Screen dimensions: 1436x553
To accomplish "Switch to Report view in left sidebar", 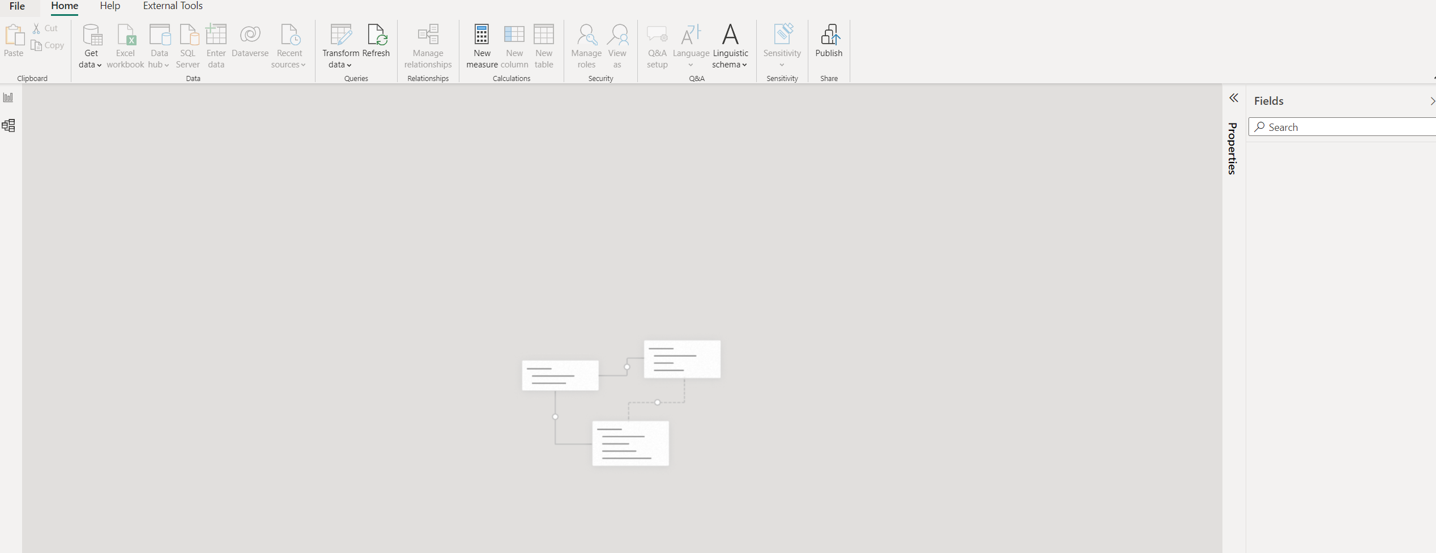I will (8, 97).
